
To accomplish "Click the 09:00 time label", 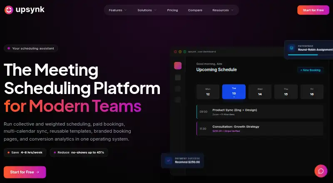I will pos(204,111).
